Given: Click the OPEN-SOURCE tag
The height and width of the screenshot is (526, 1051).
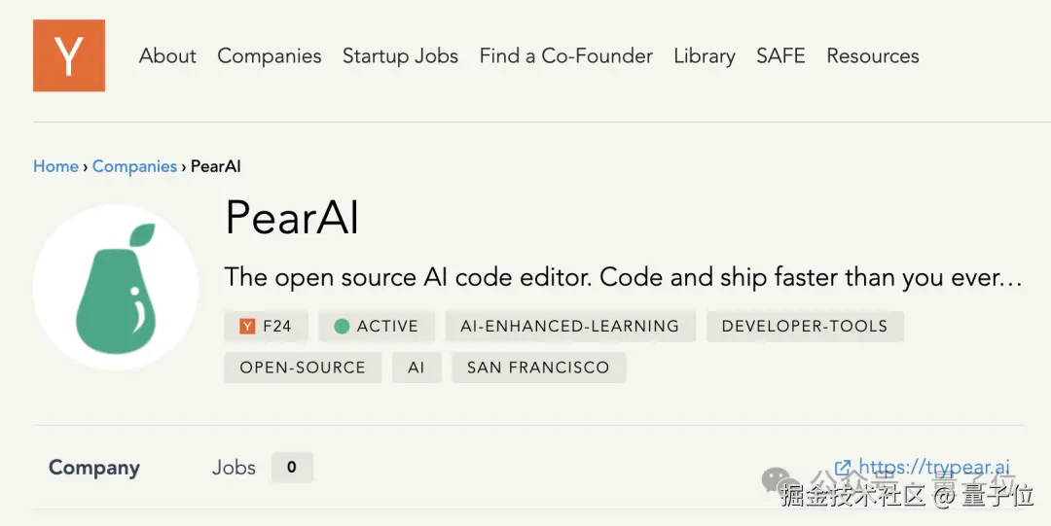Looking at the screenshot, I should [x=303, y=368].
